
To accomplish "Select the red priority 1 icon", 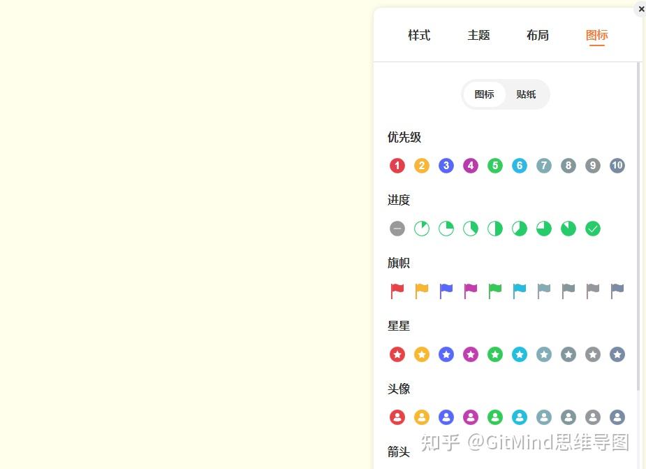I will [x=397, y=166].
